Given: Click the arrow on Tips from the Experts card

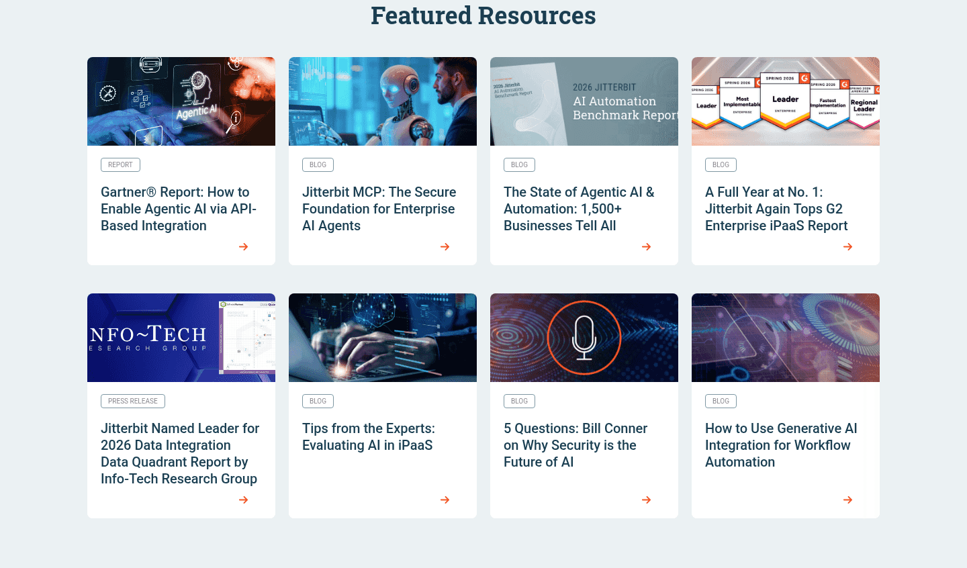Looking at the screenshot, I should pyautogui.click(x=445, y=500).
